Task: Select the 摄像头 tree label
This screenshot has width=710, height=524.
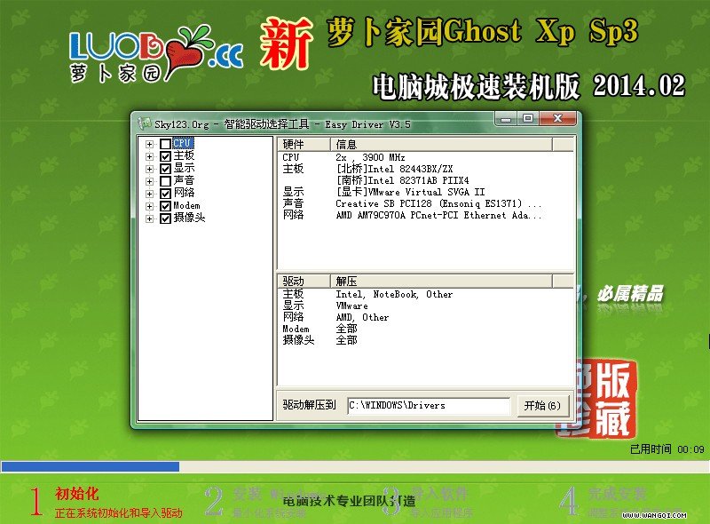Action: [189, 218]
